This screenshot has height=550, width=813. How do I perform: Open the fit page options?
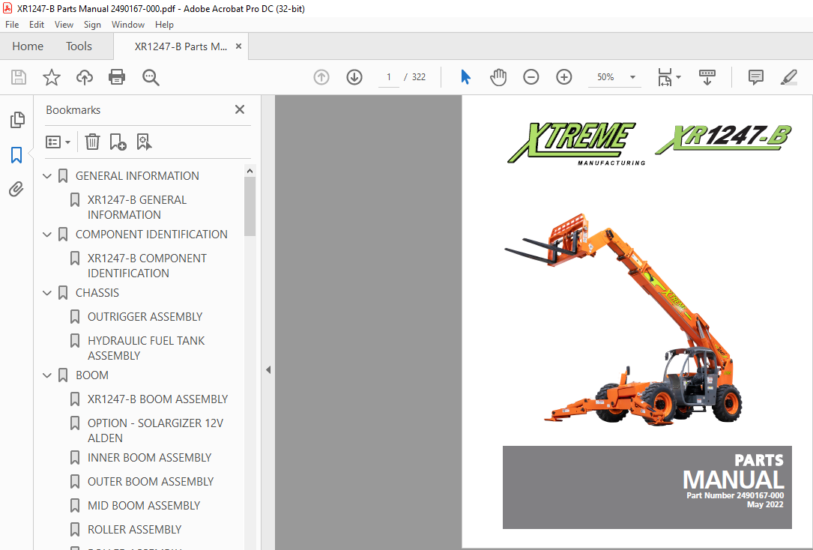tap(669, 77)
